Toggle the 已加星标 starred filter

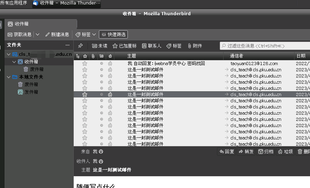125,46
